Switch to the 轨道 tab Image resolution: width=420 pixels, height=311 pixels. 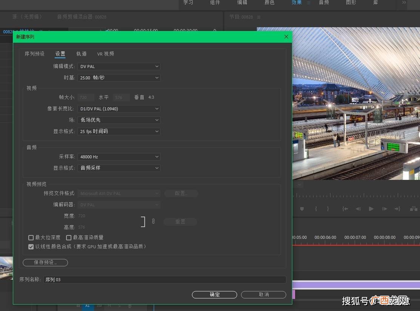[x=82, y=54]
